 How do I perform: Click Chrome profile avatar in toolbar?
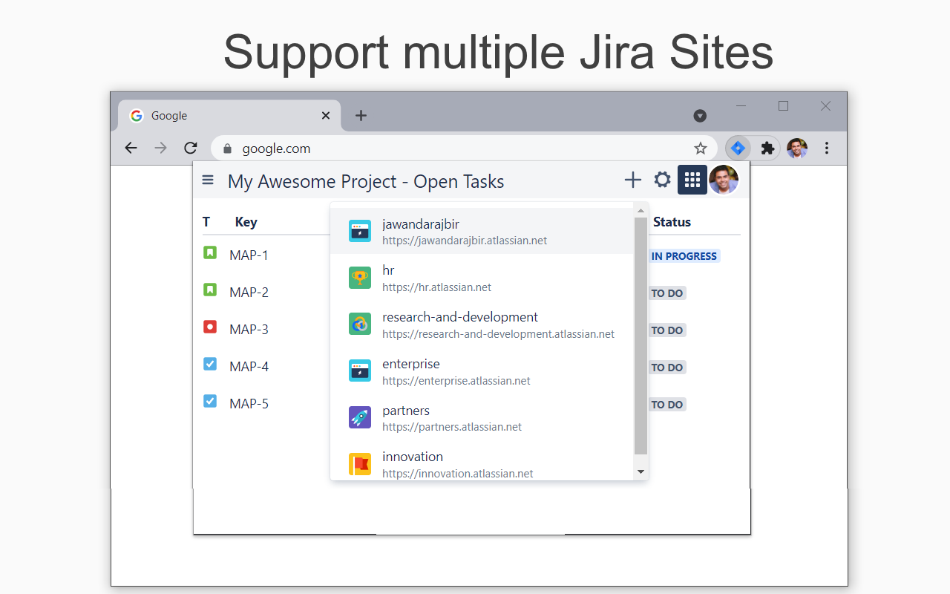tap(797, 148)
